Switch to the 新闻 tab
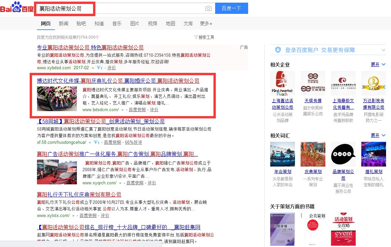Viewport: 391px width, 247px height. click(x=63, y=23)
